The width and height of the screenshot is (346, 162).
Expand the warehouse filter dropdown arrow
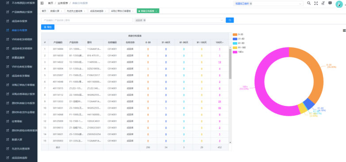(x=222, y=20)
